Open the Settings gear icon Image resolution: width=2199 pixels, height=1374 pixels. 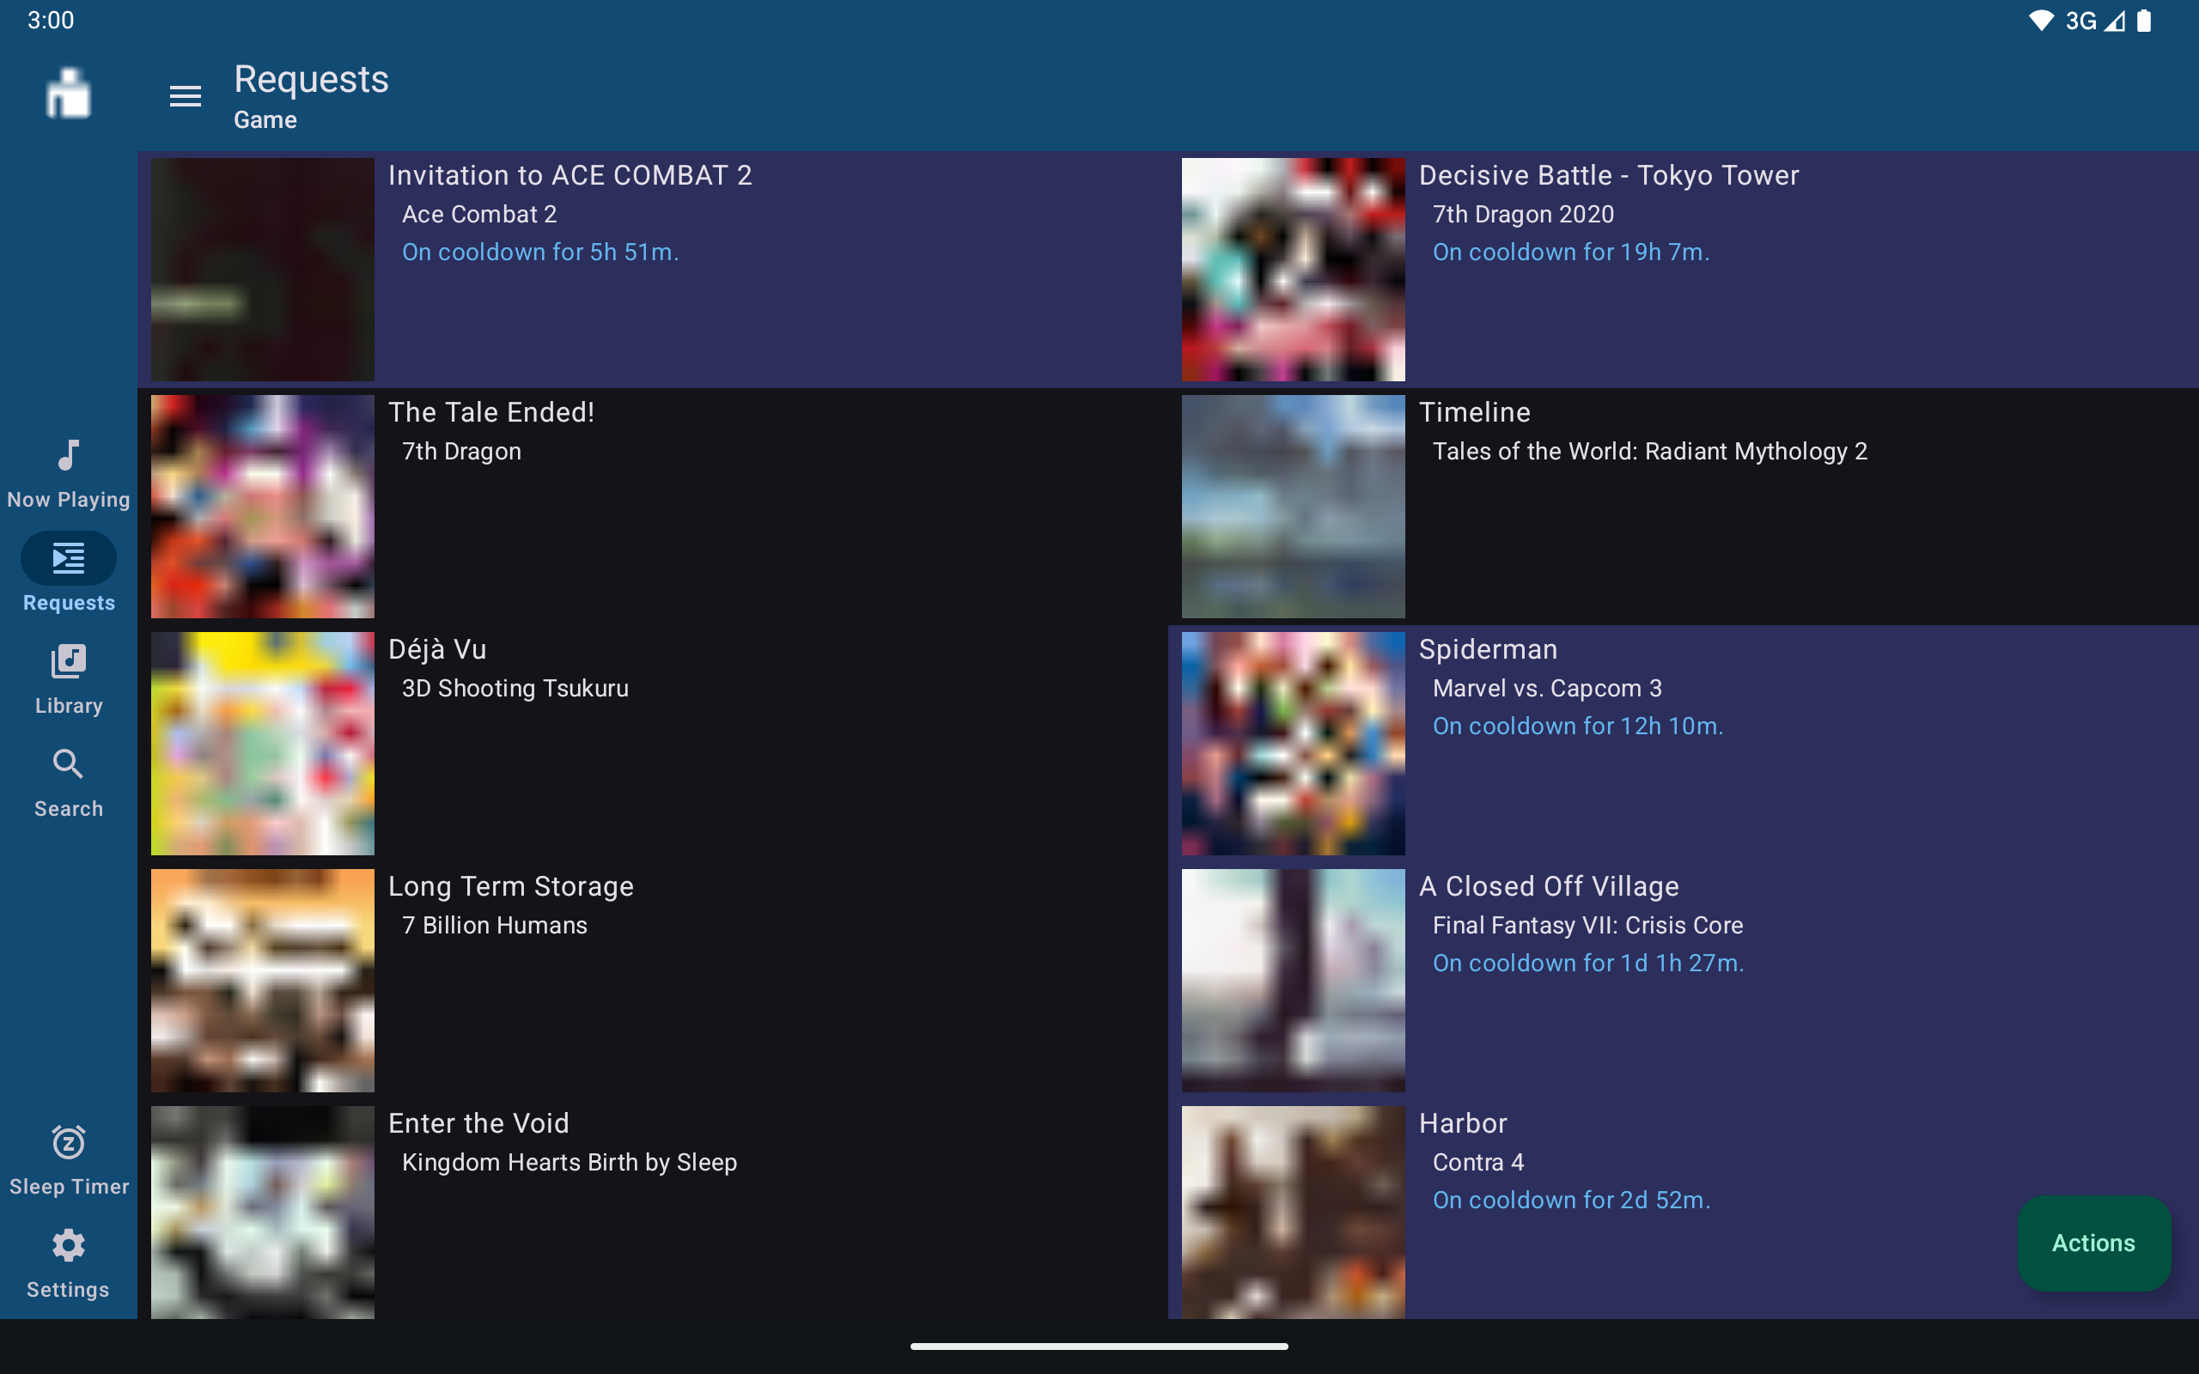(68, 1245)
